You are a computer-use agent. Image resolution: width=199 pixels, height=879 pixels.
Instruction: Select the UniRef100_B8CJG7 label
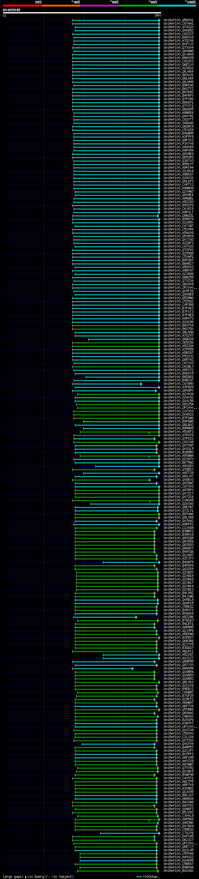coord(178,795)
